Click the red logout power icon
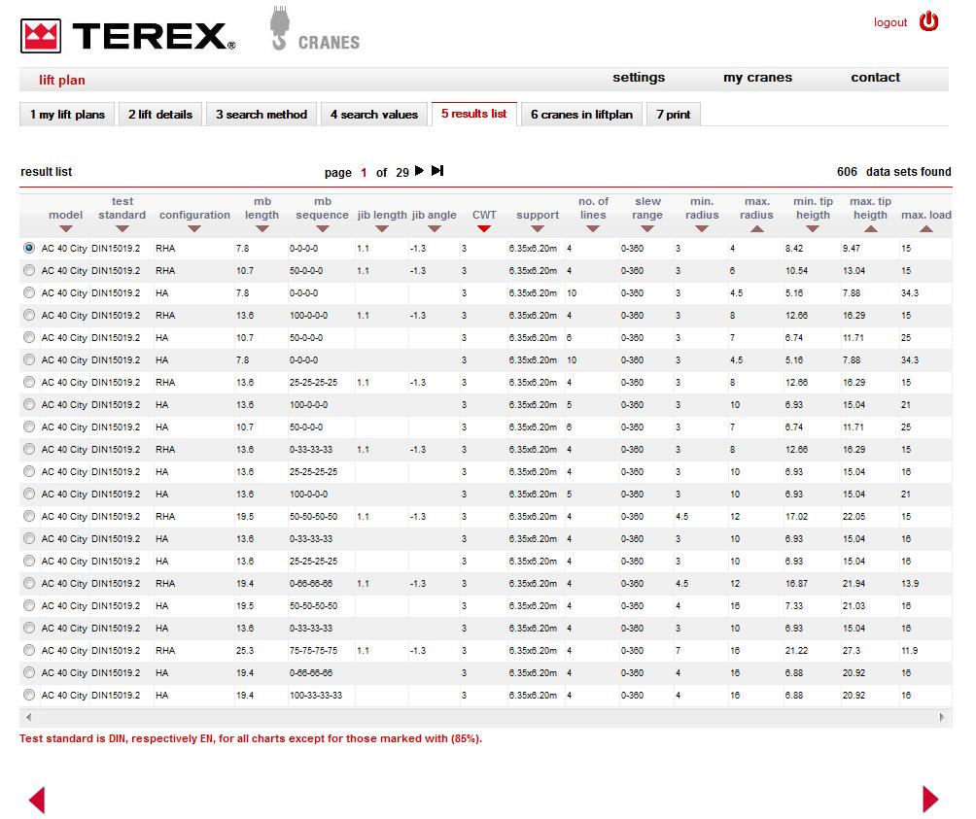The height and width of the screenshot is (819, 976). 928,21
